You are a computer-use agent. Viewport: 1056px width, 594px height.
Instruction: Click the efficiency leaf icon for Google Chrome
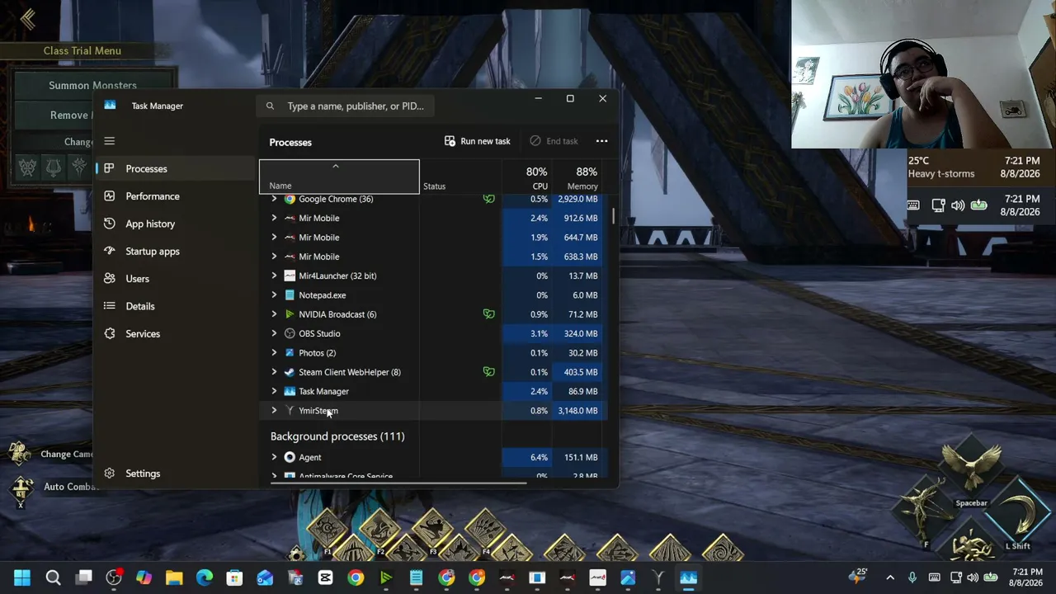[x=489, y=199]
